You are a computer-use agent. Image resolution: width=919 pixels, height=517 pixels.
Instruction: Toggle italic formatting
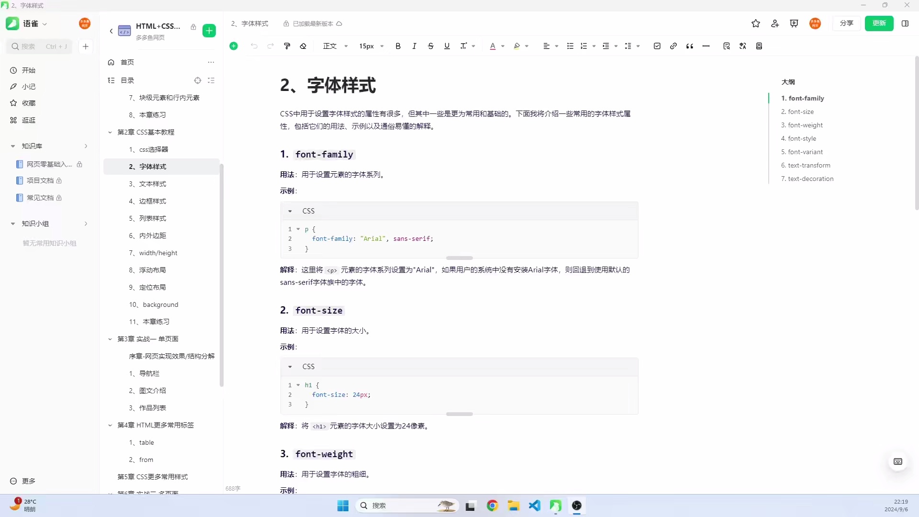[x=414, y=46]
